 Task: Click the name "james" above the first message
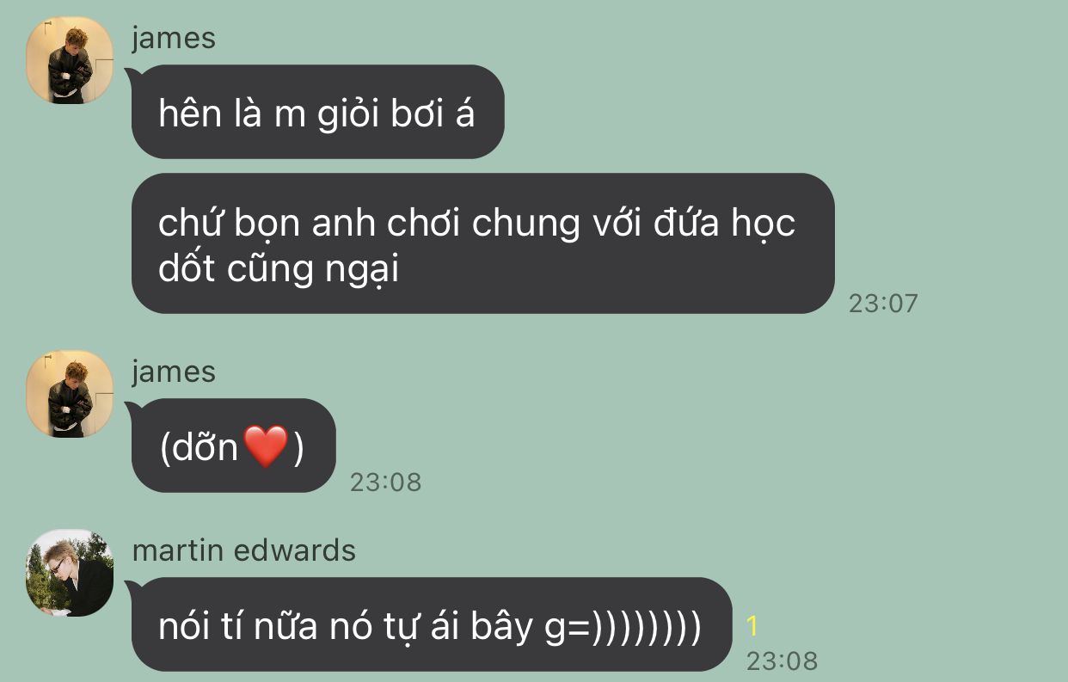click(174, 38)
